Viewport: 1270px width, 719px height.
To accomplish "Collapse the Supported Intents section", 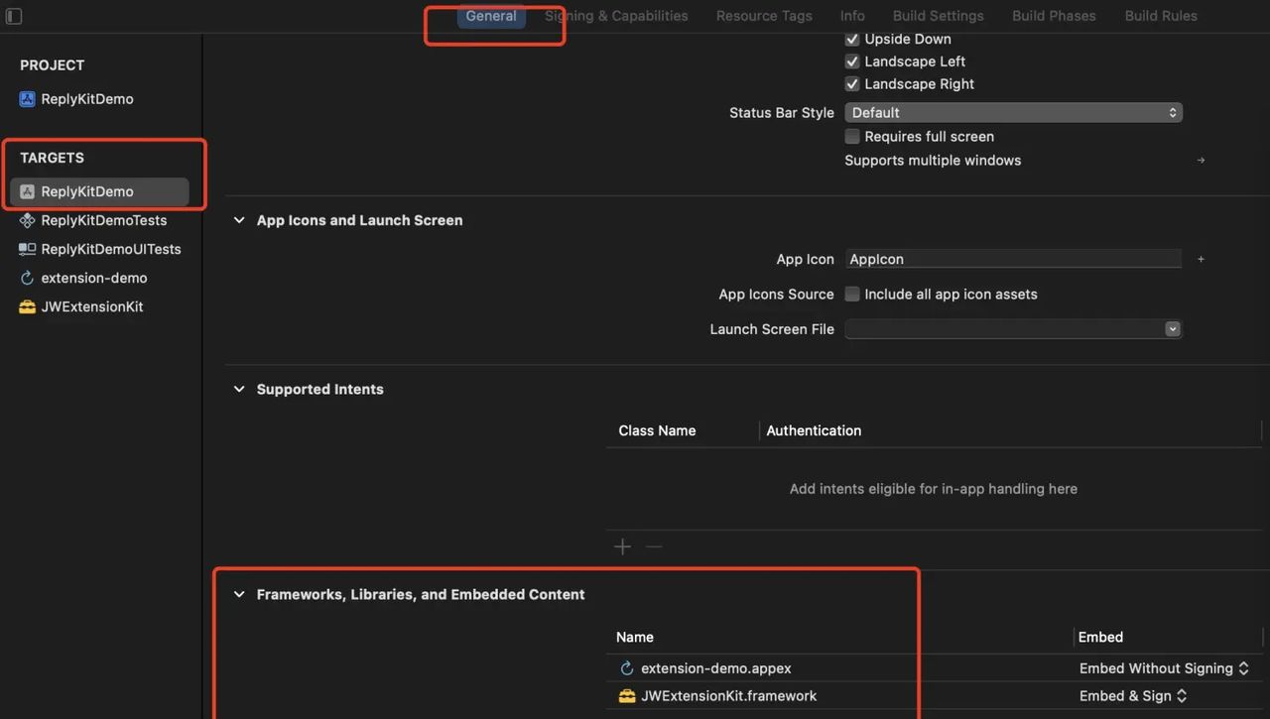I will pos(239,389).
